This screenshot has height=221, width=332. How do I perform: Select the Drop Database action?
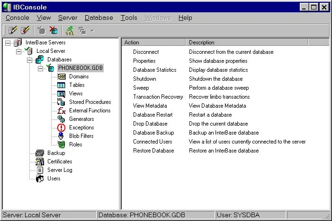click(150, 124)
